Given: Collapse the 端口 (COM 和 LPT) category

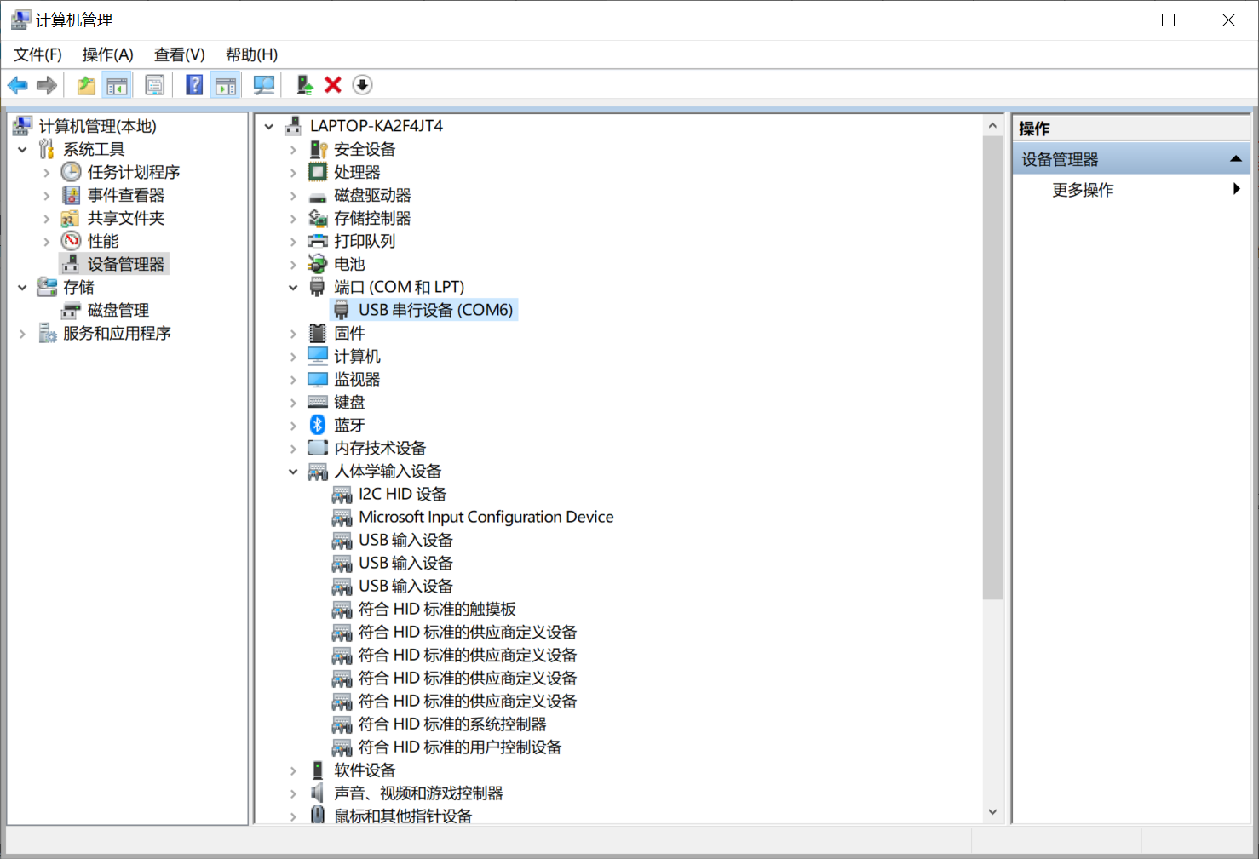Looking at the screenshot, I should pos(293,287).
